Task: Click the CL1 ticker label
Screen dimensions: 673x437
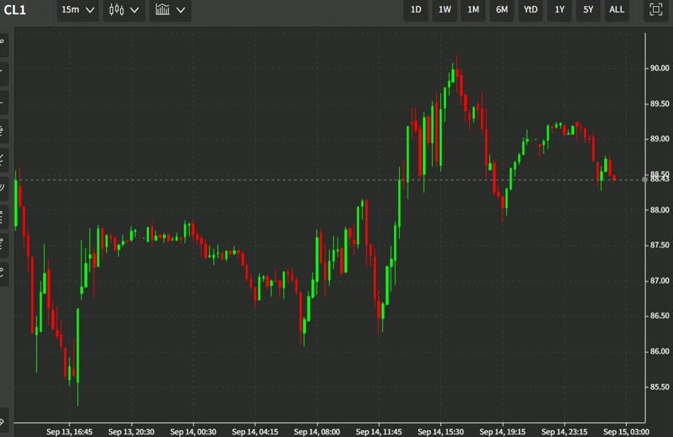Action: click(x=14, y=10)
